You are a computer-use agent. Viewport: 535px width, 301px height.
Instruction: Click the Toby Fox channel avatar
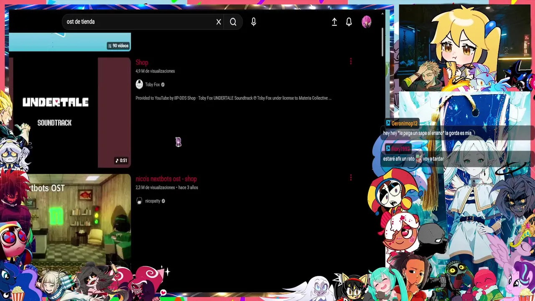coord(139,84)
